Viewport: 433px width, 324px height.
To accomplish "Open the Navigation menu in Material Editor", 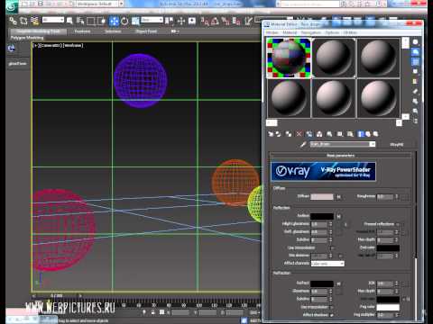I will 311,32.
